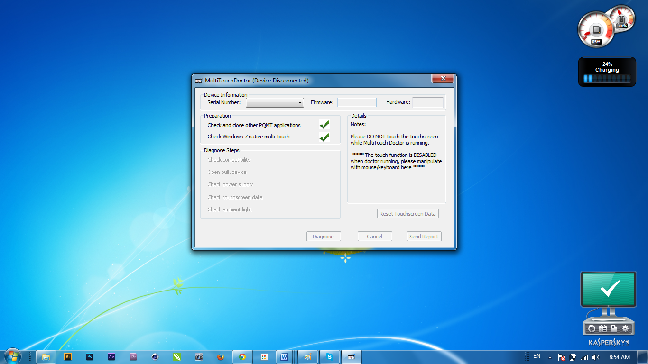The height and width of the screenshot is (364, 648).
Task: Select the text 'Open bulk device'
Action: [227, 172]
